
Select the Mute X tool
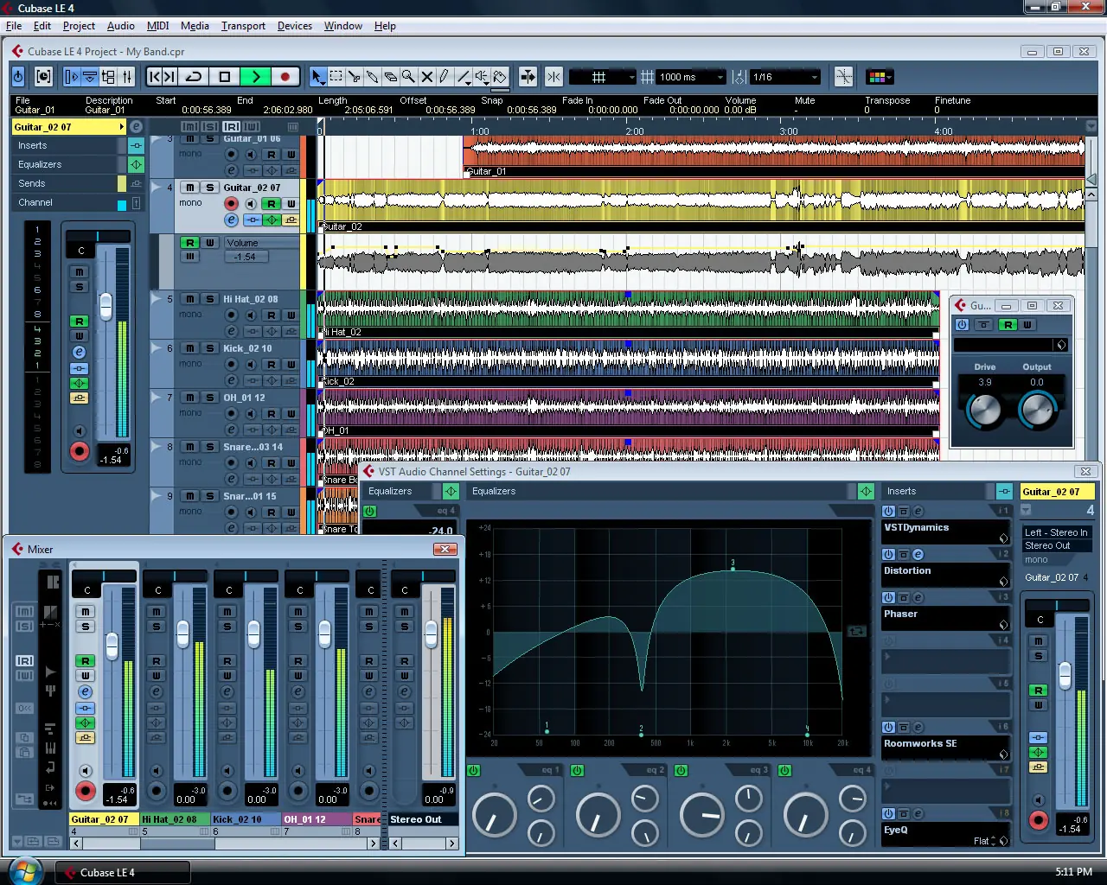[x=426, y=77]
